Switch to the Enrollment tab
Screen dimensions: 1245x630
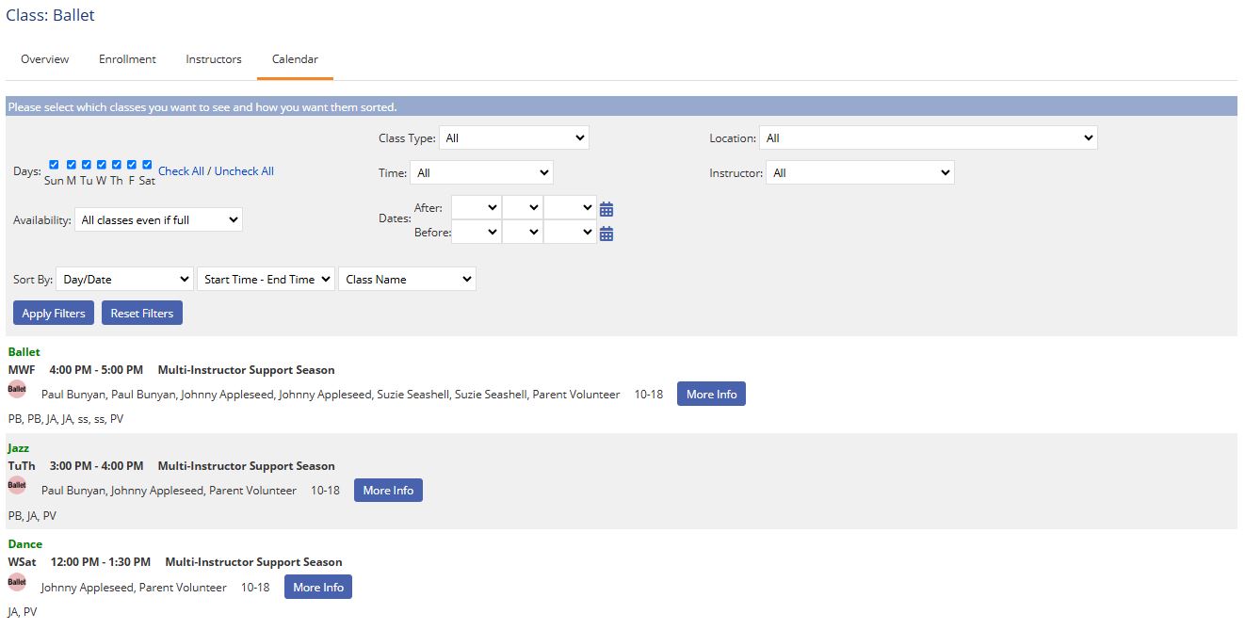click(127, 59)
